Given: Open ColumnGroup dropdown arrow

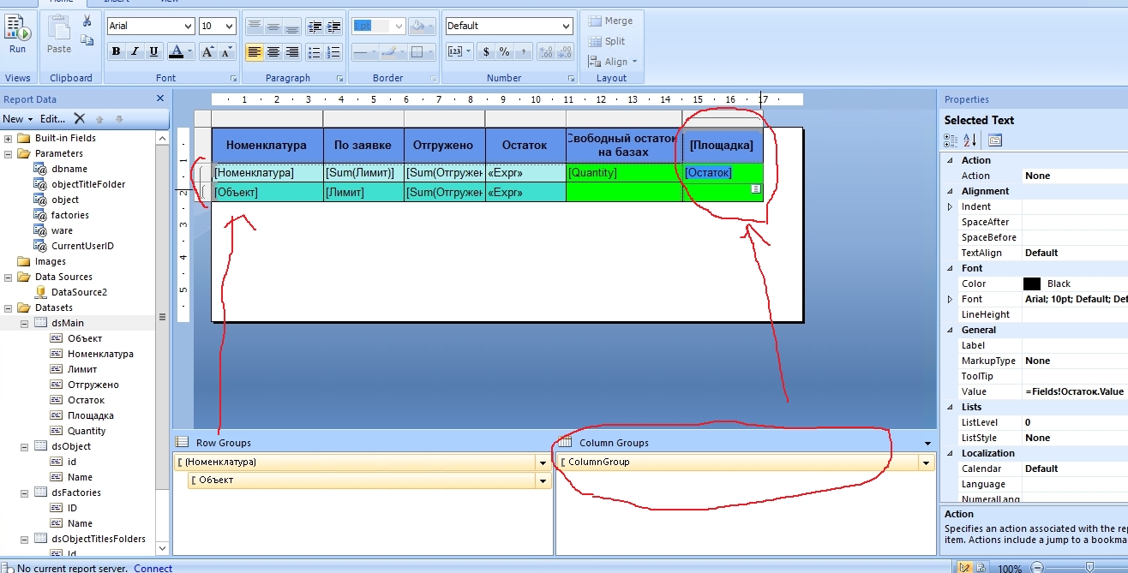Looking at the screenshot, I should (x=926, y=462).
